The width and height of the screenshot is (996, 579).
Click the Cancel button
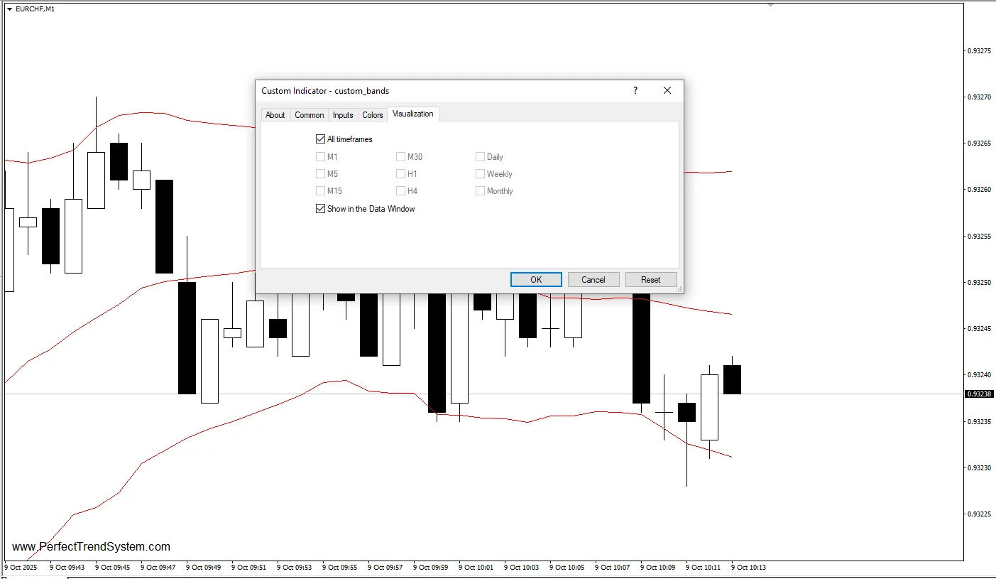tap(593, 280)
